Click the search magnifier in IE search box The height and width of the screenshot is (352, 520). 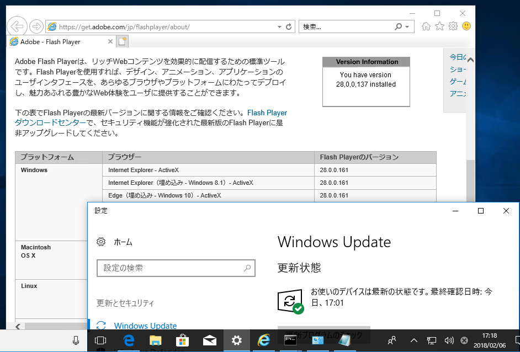(399, 26)
